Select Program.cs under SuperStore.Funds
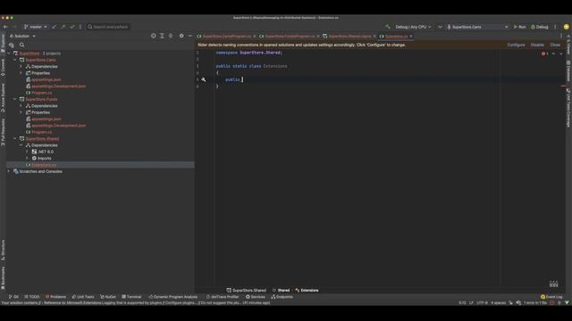The image size is (572, 321). click(42, 132)
